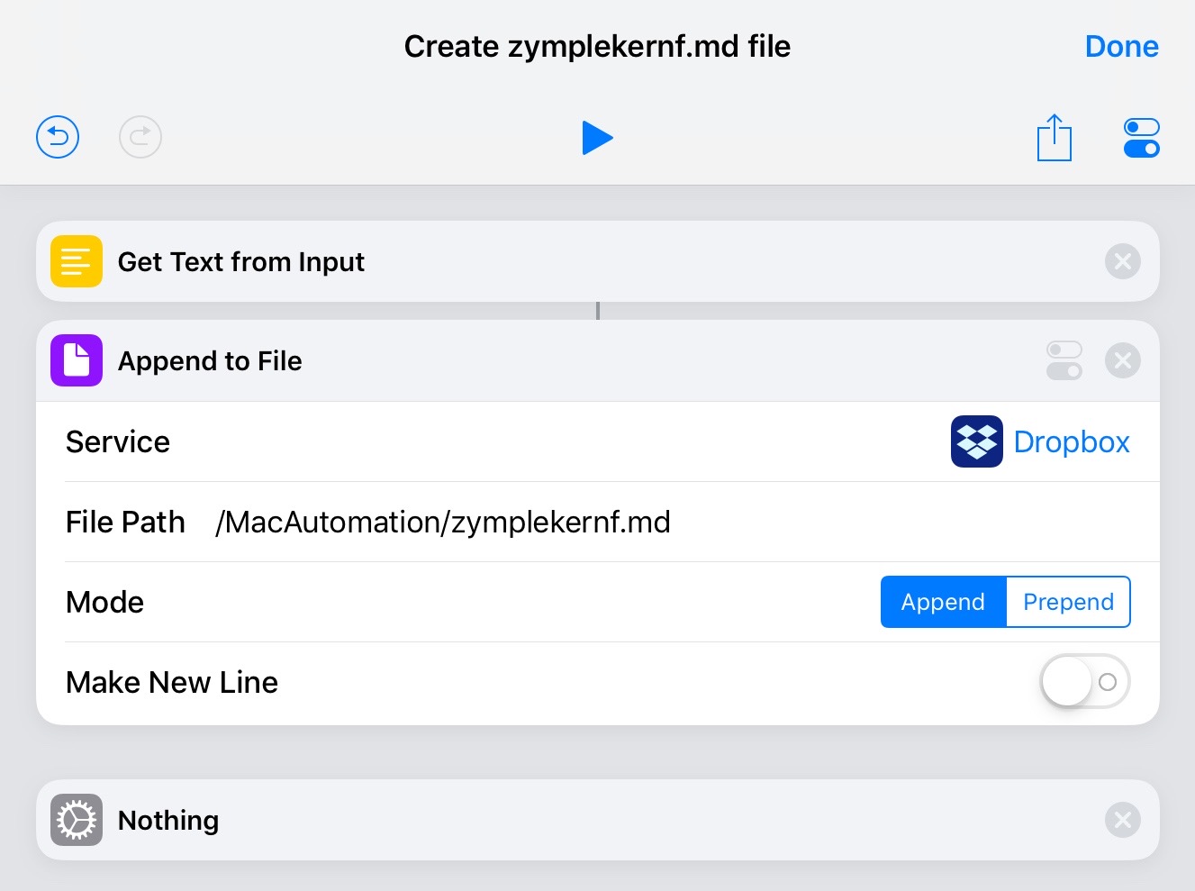Tap the Mode row label
Image resolution: width=1195 pixels, height=891 pixels.
(104, 602)
